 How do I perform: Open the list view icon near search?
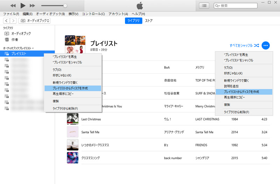[x=204, y=6]
